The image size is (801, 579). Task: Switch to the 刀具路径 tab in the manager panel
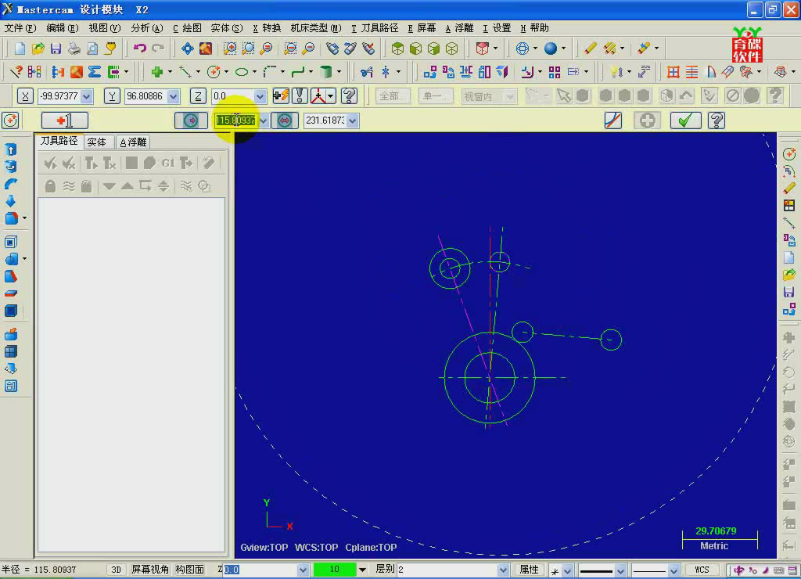pyautogui.click(x=59, y=141)
